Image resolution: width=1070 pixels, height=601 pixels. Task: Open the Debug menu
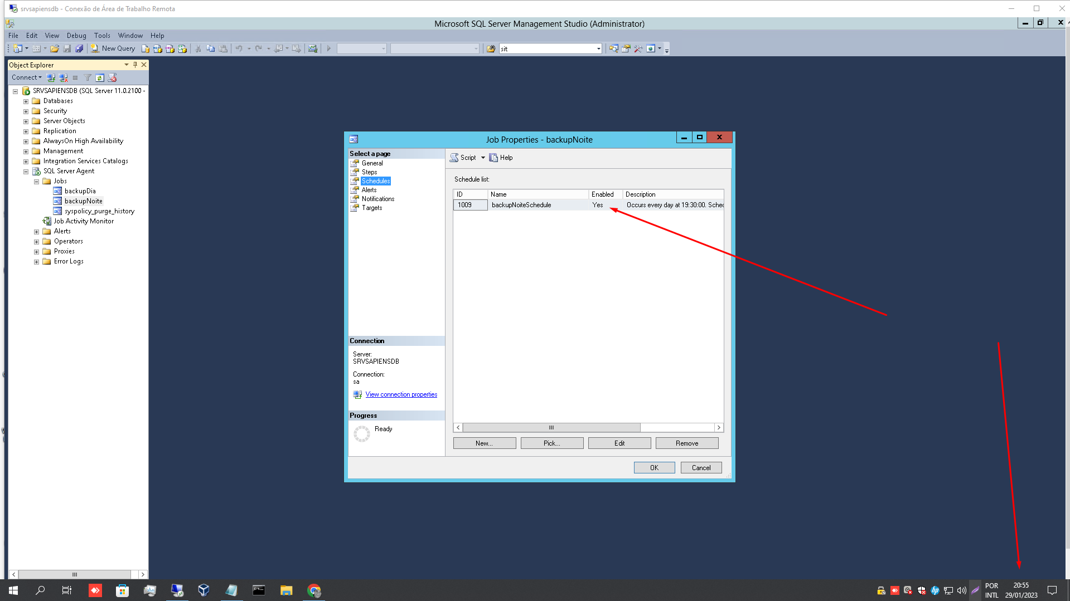(76, 35)
